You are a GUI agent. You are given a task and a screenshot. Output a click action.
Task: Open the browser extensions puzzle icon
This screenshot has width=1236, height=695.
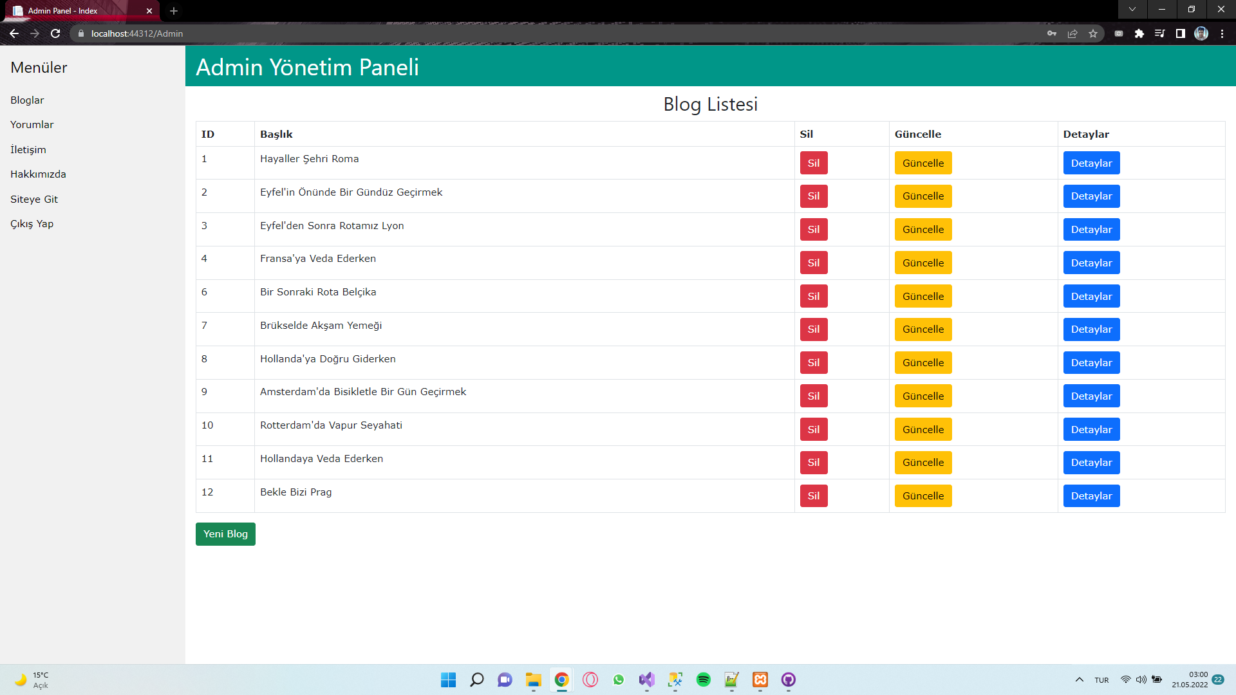[1139, 33]
